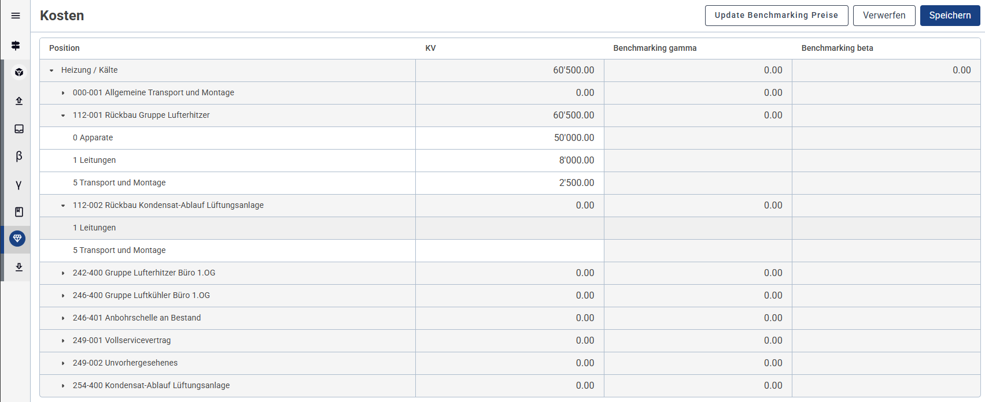Image resolution: width=985 pixels, height=402 pixels.
Task: Collapse the Heizung / Kälte group
Action: click(x=51, y=70)
